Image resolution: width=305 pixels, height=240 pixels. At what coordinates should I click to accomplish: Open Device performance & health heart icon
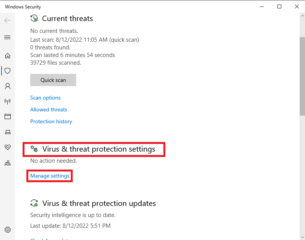point(8,147)
